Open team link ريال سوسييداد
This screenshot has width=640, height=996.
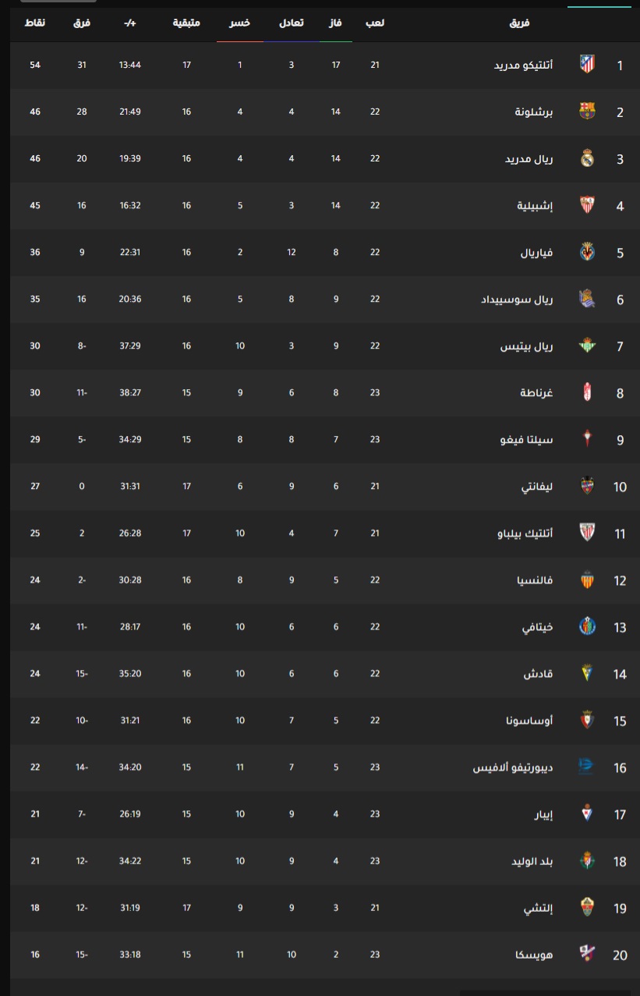pos(518,300)
